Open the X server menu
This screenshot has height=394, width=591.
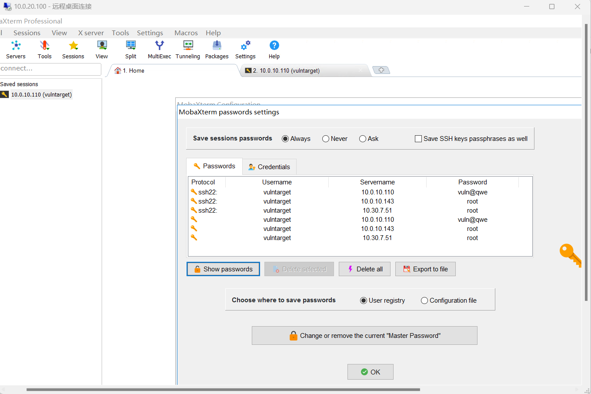[91, 33]
